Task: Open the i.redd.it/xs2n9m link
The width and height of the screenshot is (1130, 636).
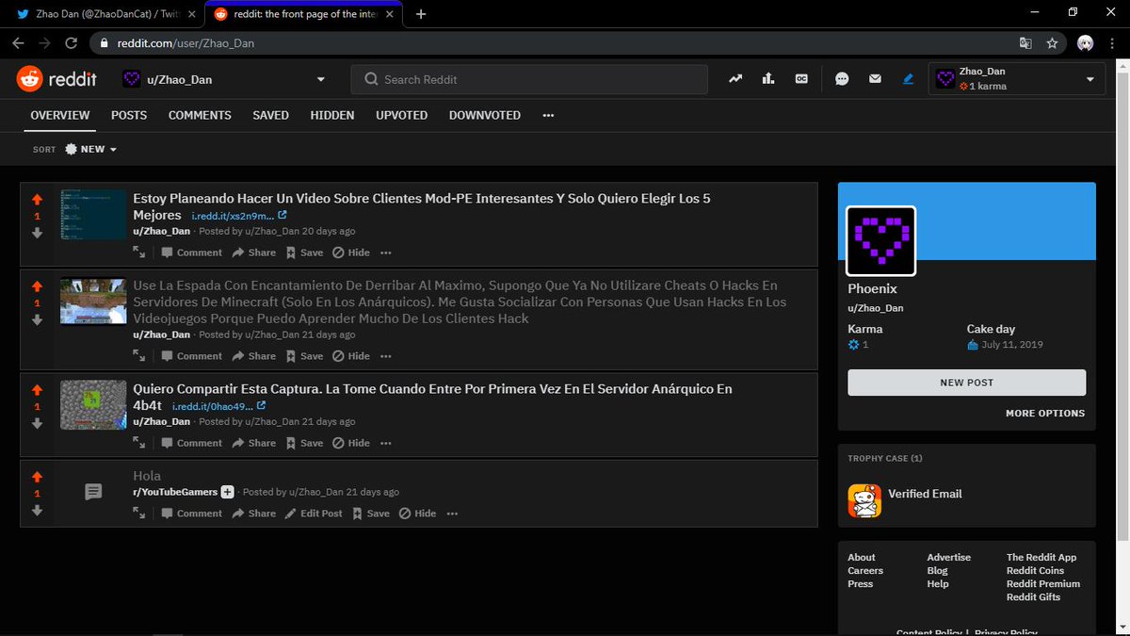Action: click(239, 216)
